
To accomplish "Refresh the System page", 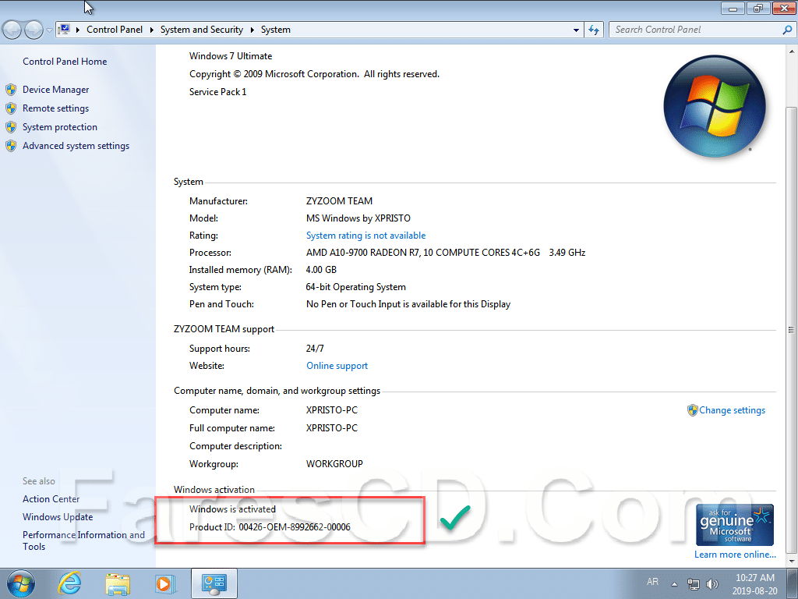I will pyautogui.click(x=594, y=30).
